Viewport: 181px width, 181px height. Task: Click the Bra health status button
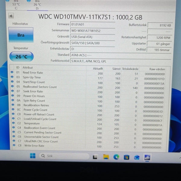click(x=21, y=35)
